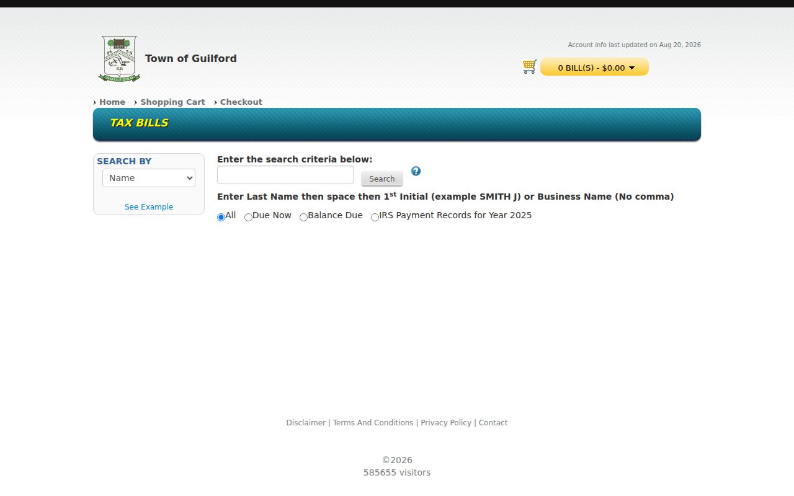Click the Town of Guilford title text
The image size is (794, 496).
191,58
